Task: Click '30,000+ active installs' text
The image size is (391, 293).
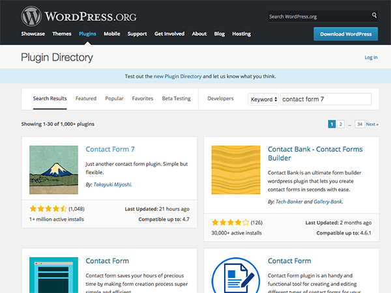Action: (237, 233)
